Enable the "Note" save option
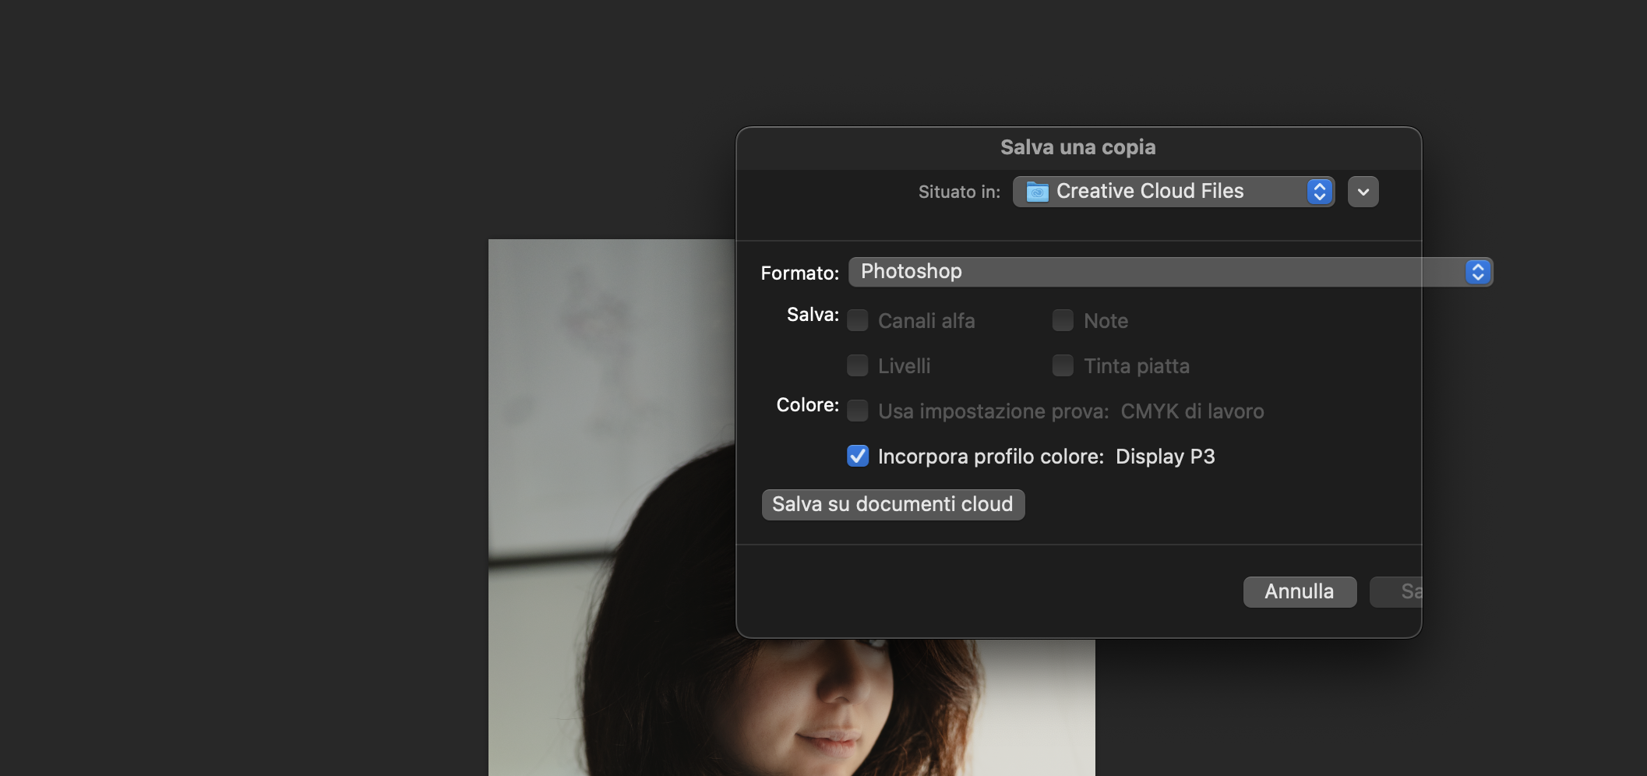The height and width of the screenshot is (776, 1647). [x=1063, y=320]
